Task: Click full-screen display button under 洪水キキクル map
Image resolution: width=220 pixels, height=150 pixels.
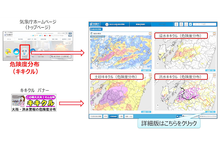Action: point(210,112)
